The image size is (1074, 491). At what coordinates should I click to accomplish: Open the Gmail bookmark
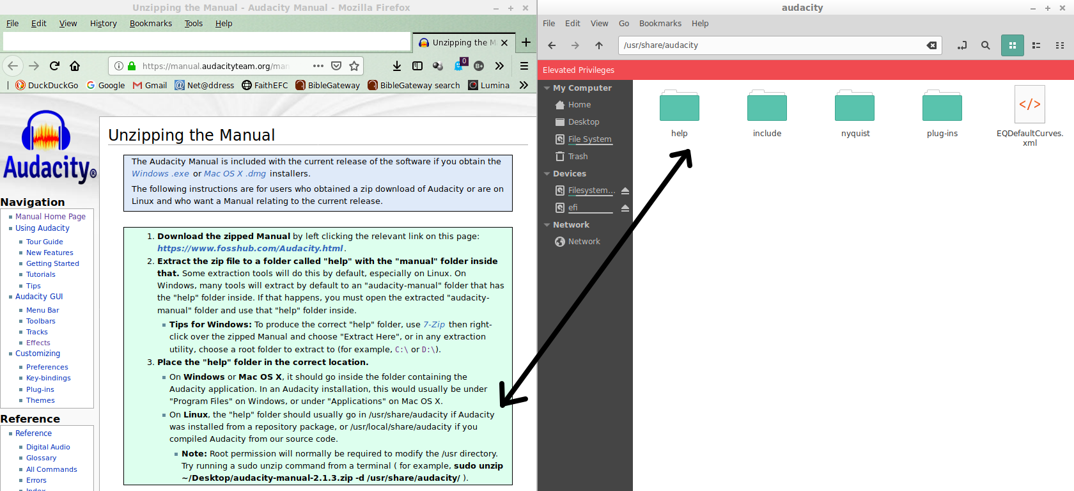[150, 85]
